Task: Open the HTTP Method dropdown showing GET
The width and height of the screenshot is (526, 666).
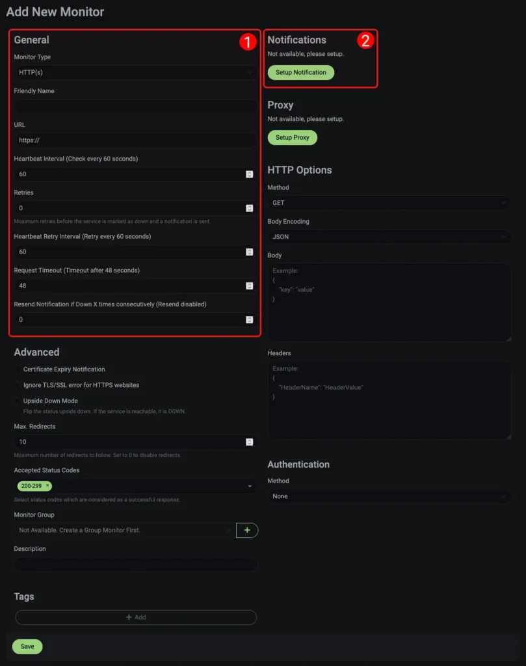Action: (389, 203)
